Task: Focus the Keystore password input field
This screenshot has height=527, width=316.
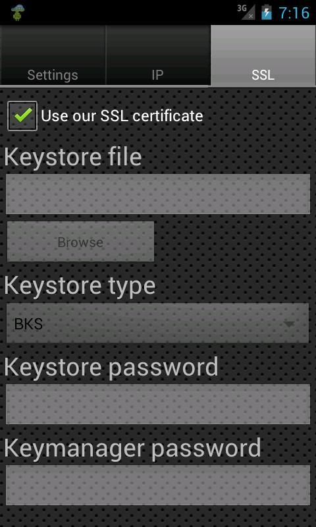Action: point(158,404)
